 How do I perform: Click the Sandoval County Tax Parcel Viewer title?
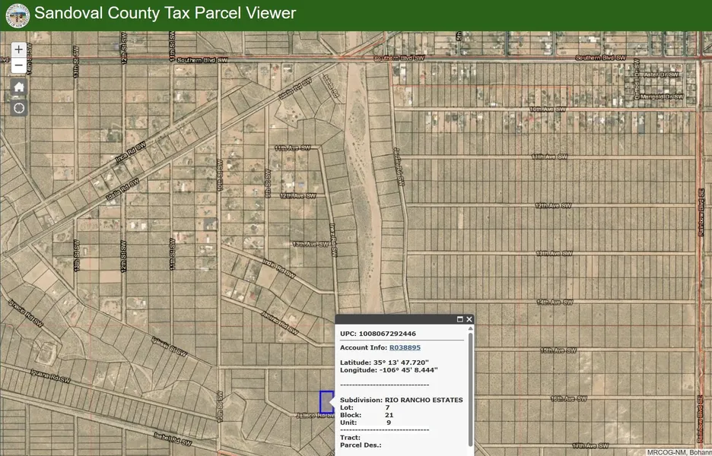coord(165,14)
